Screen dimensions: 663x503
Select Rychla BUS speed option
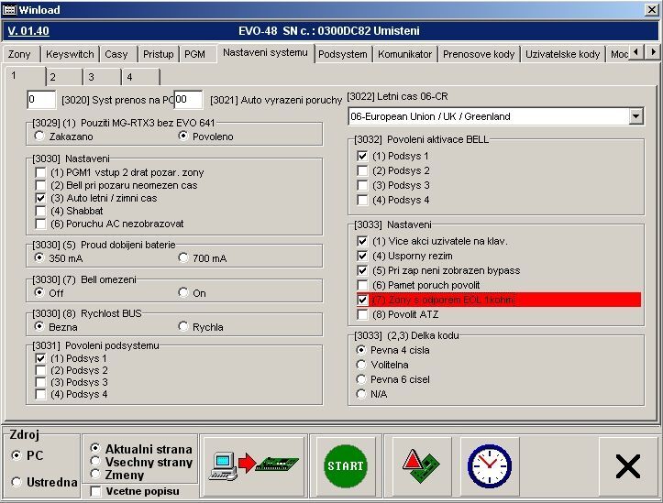[183, 326]
